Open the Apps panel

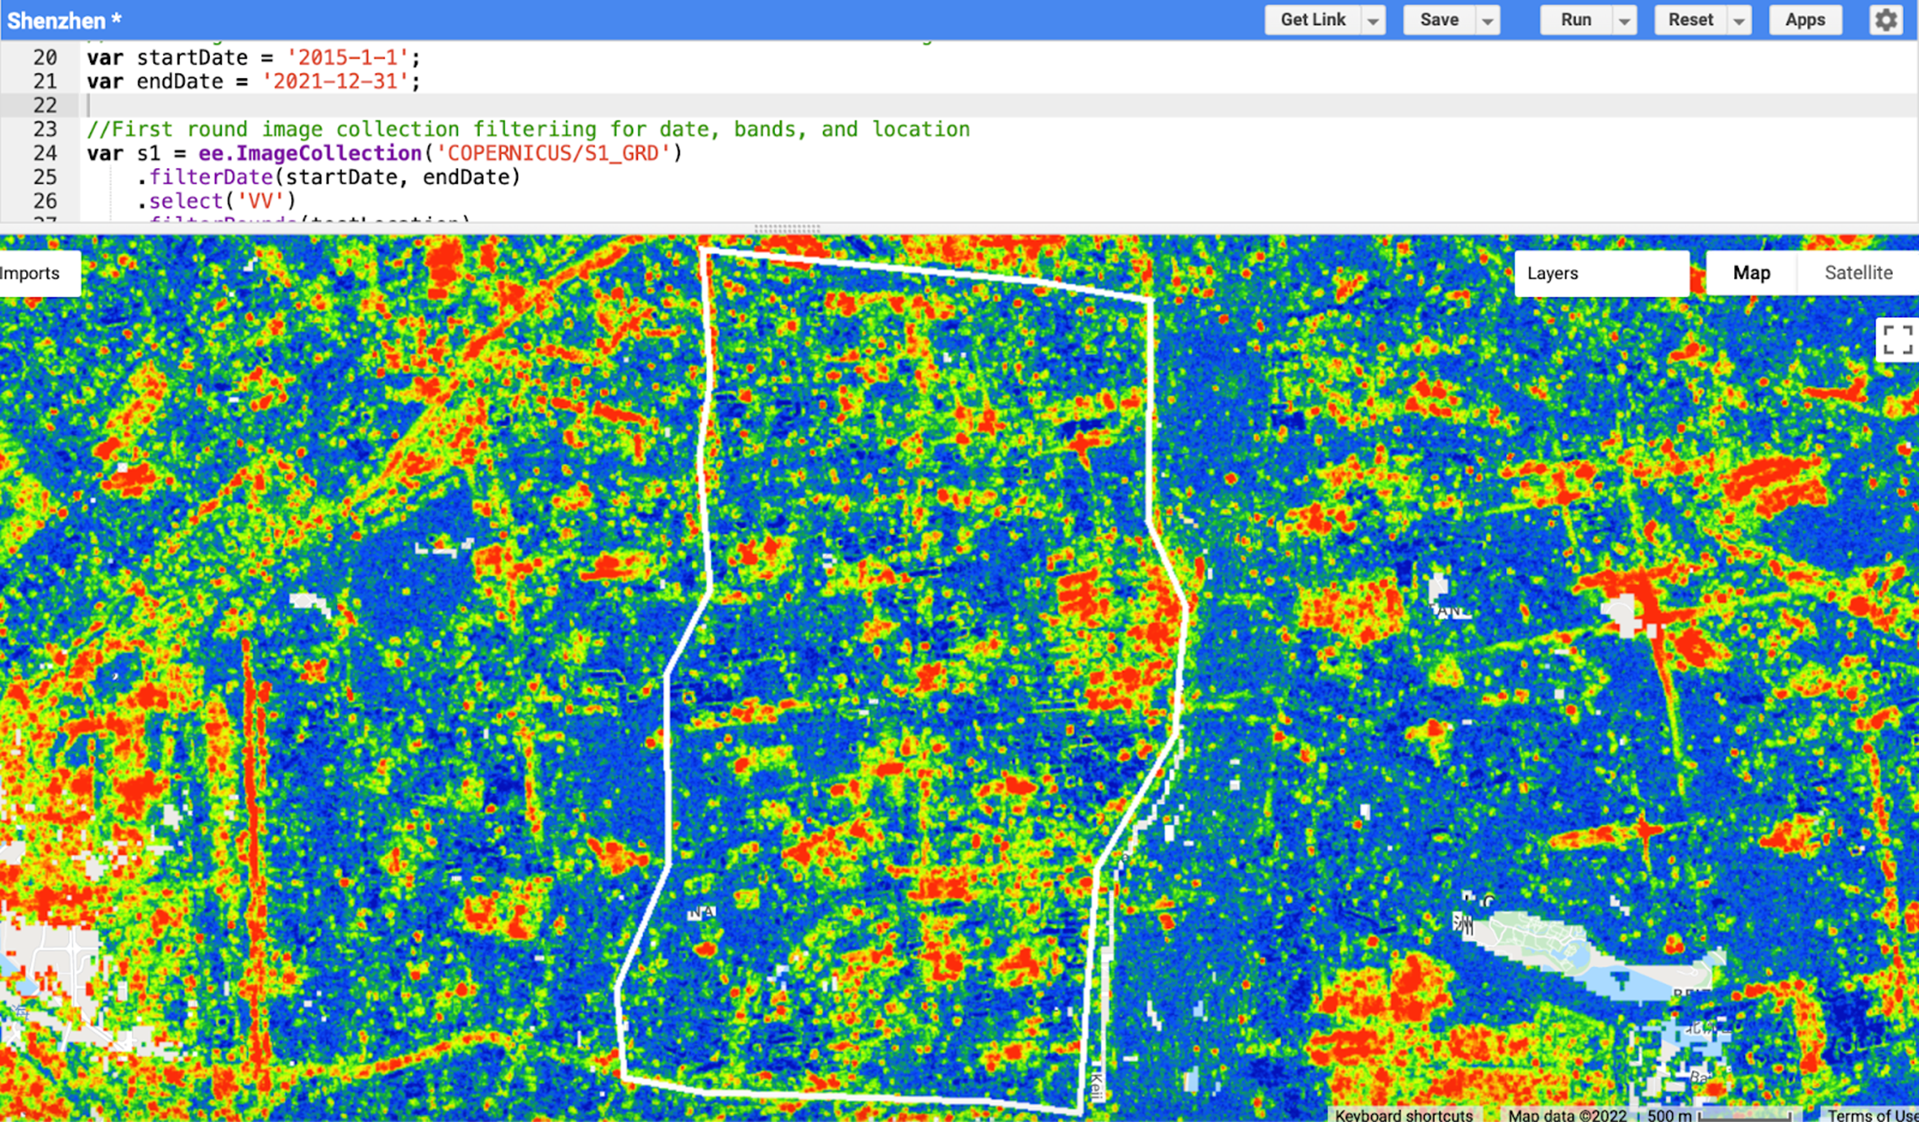(1804, 20)
